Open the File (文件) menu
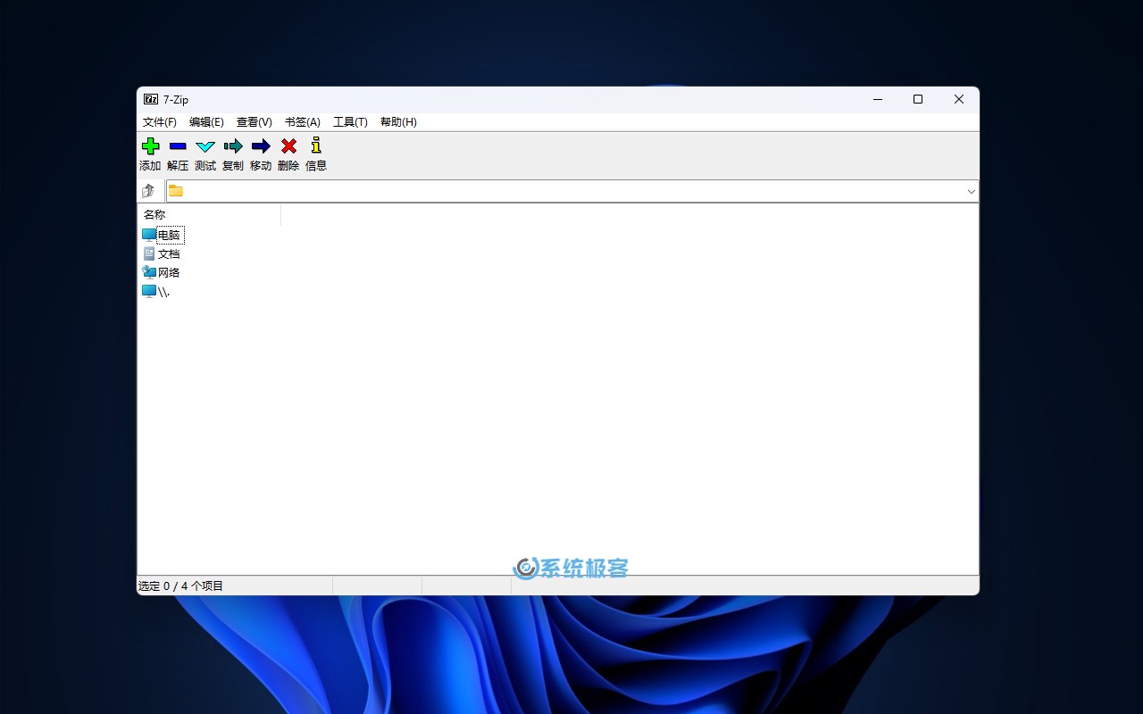Image resolution: width=1143 pixels, height=714 pixels. coord(160,122)
